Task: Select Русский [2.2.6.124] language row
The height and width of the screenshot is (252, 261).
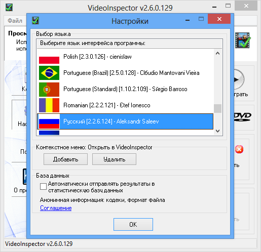Action: coord(125,121)
